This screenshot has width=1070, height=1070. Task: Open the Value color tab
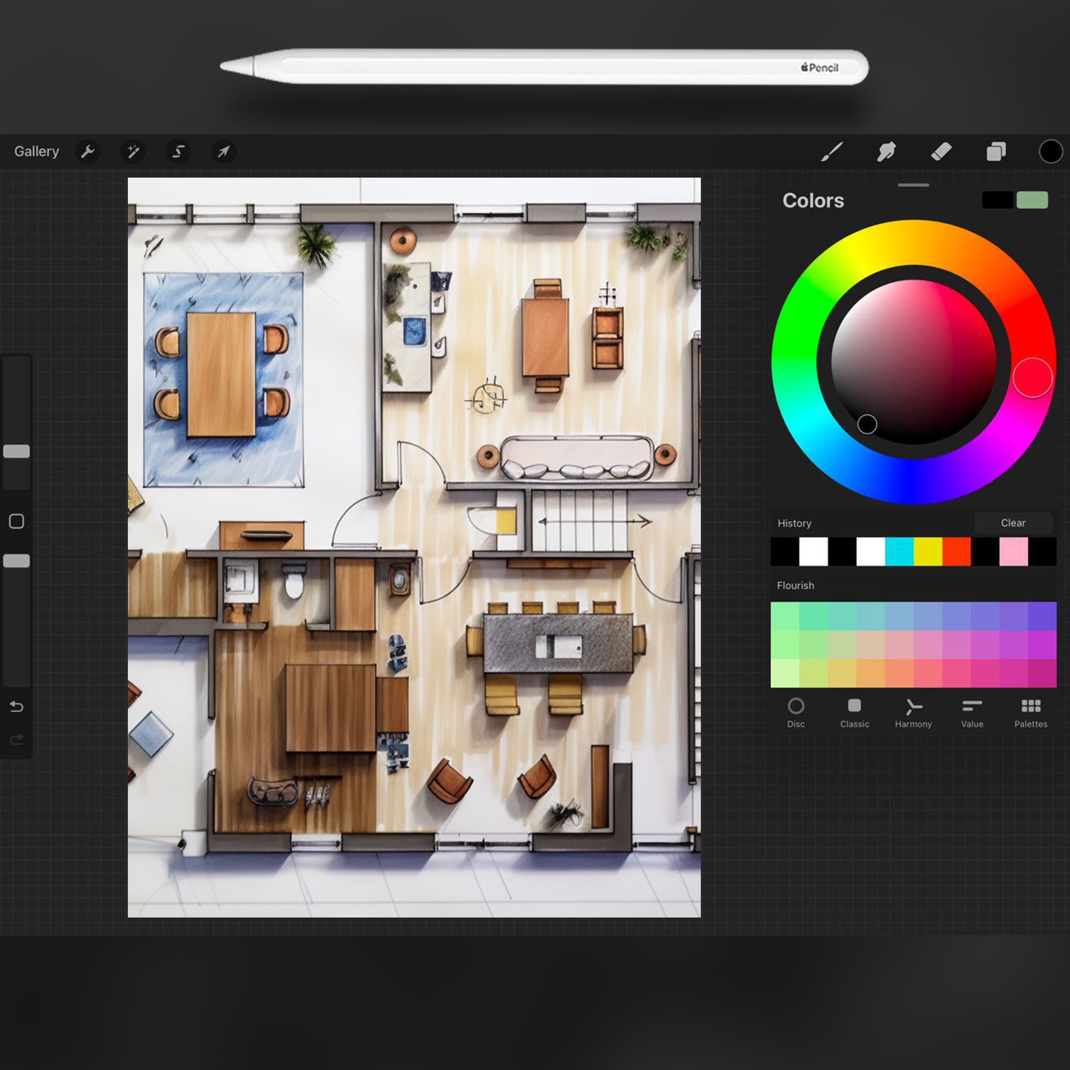coord(972,713)
